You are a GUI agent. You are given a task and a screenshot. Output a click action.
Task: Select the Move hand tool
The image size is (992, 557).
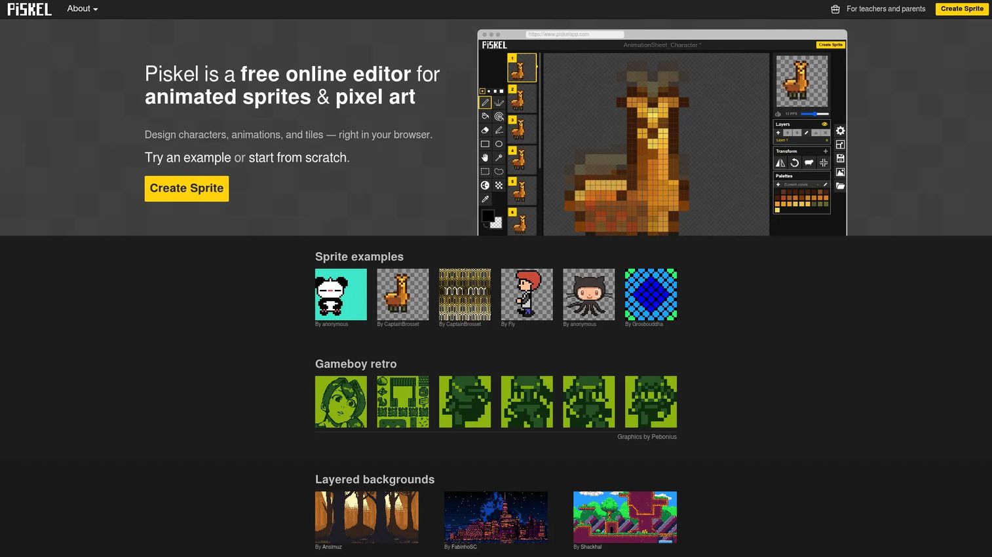[485, 158]
